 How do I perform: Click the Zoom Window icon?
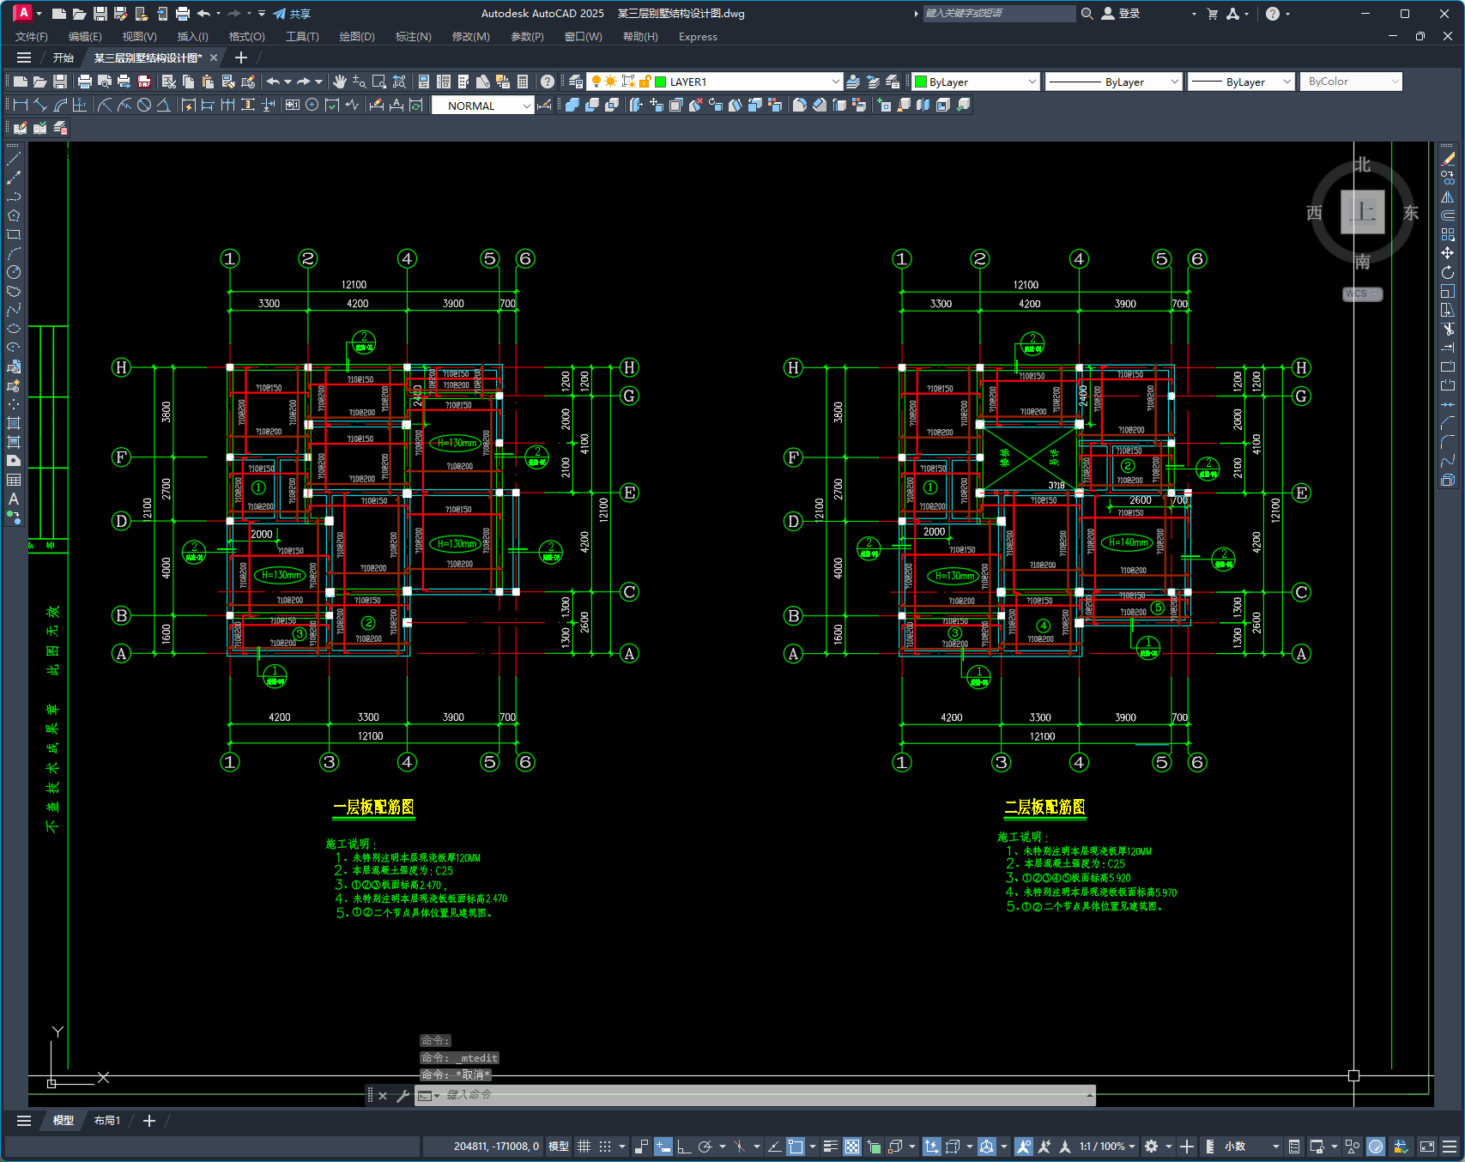pyautogui.click(x=379, y=82)
